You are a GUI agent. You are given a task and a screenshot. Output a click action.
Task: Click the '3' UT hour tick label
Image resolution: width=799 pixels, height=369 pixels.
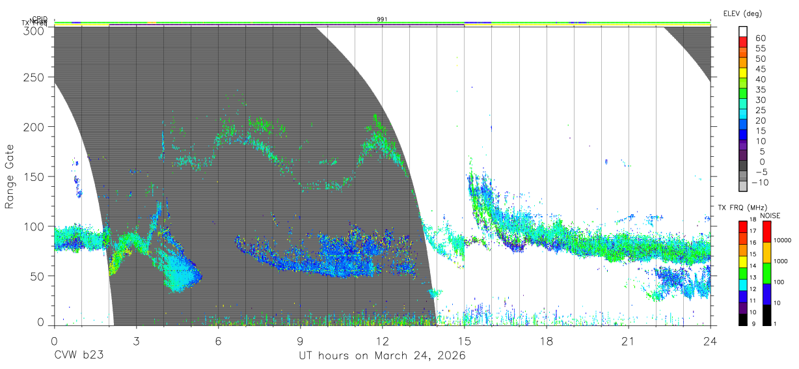[x=136, y=341]
